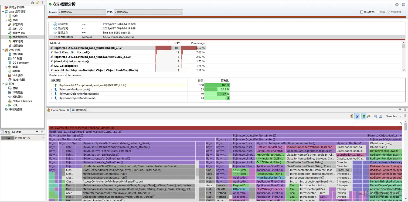The image size is (408, 202).
Task: Enable the 显示并发 checkbox
Action: coord(362,12)
